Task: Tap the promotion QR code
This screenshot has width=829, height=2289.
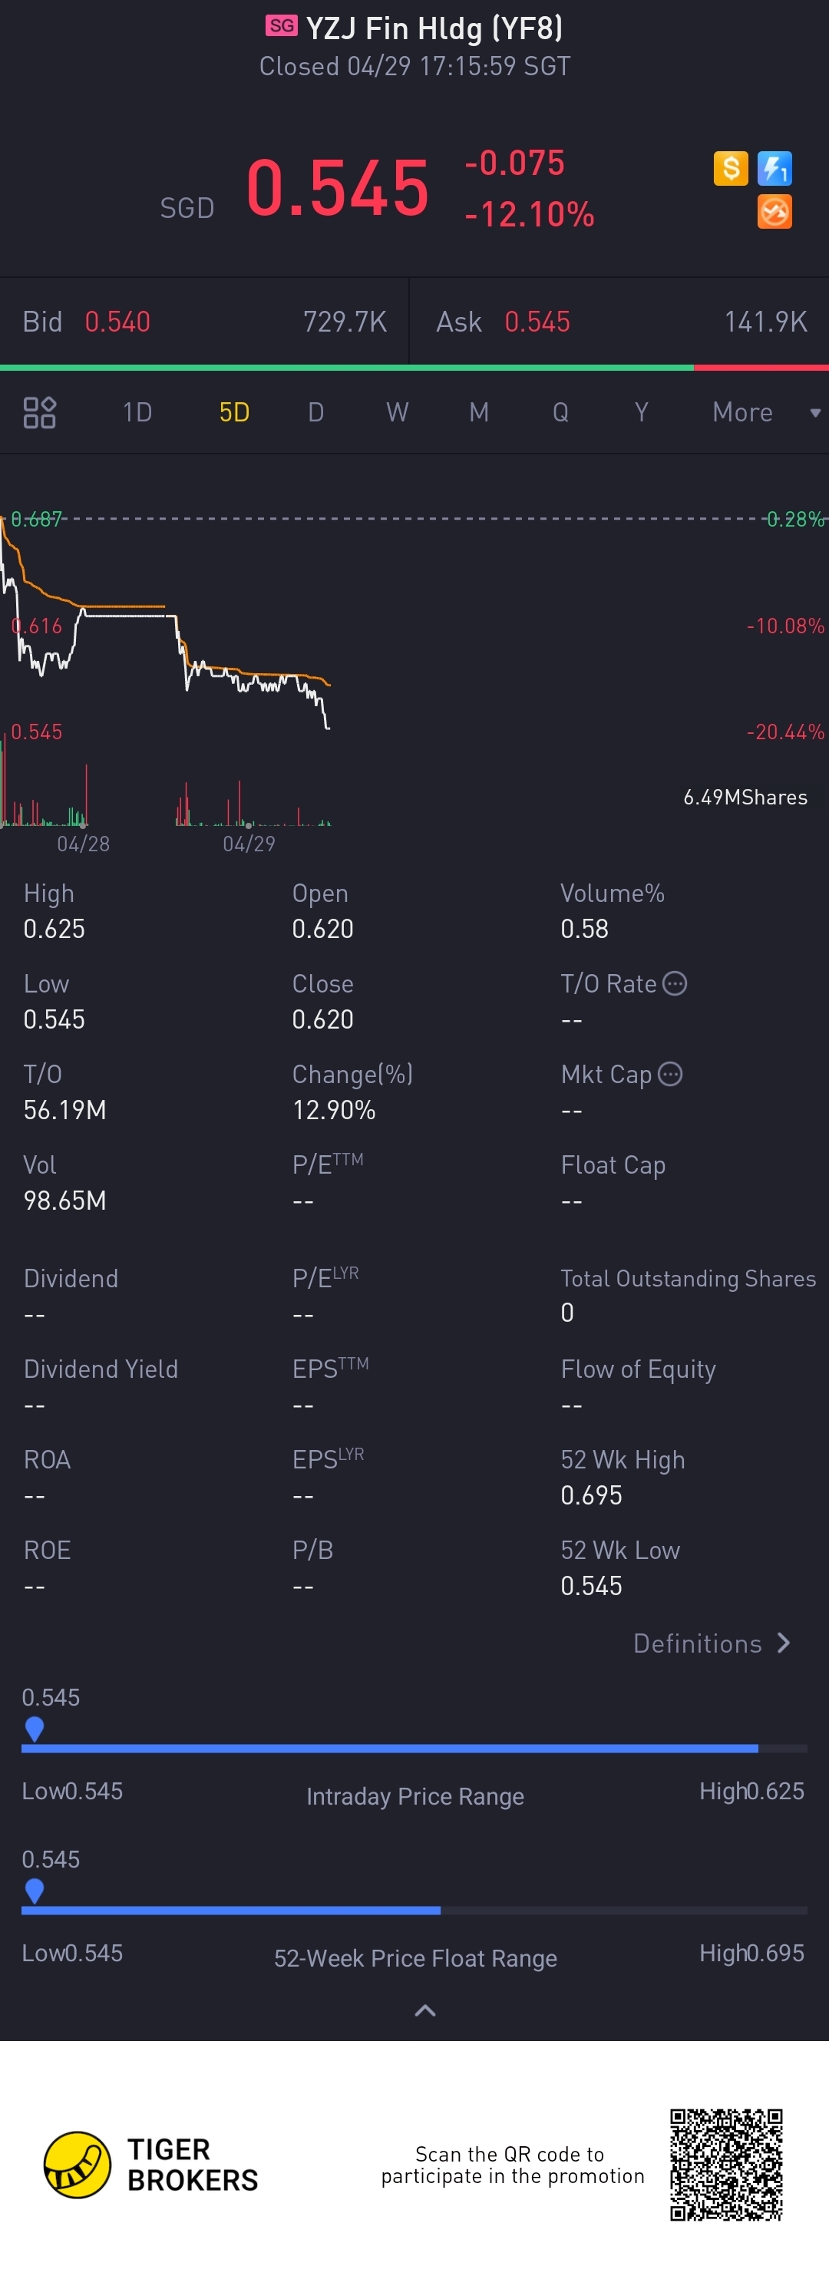Action: coord(726,2165)
